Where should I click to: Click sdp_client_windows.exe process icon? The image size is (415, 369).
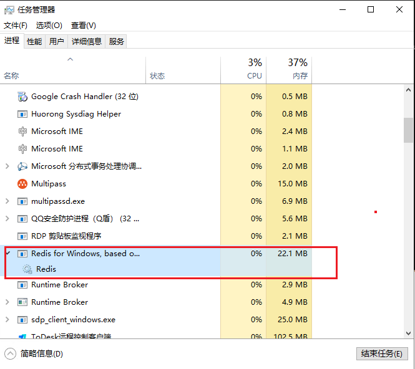tap(22, 320)
